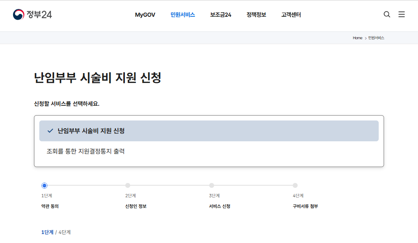Click the step 1 progress circle

[45, 185]
